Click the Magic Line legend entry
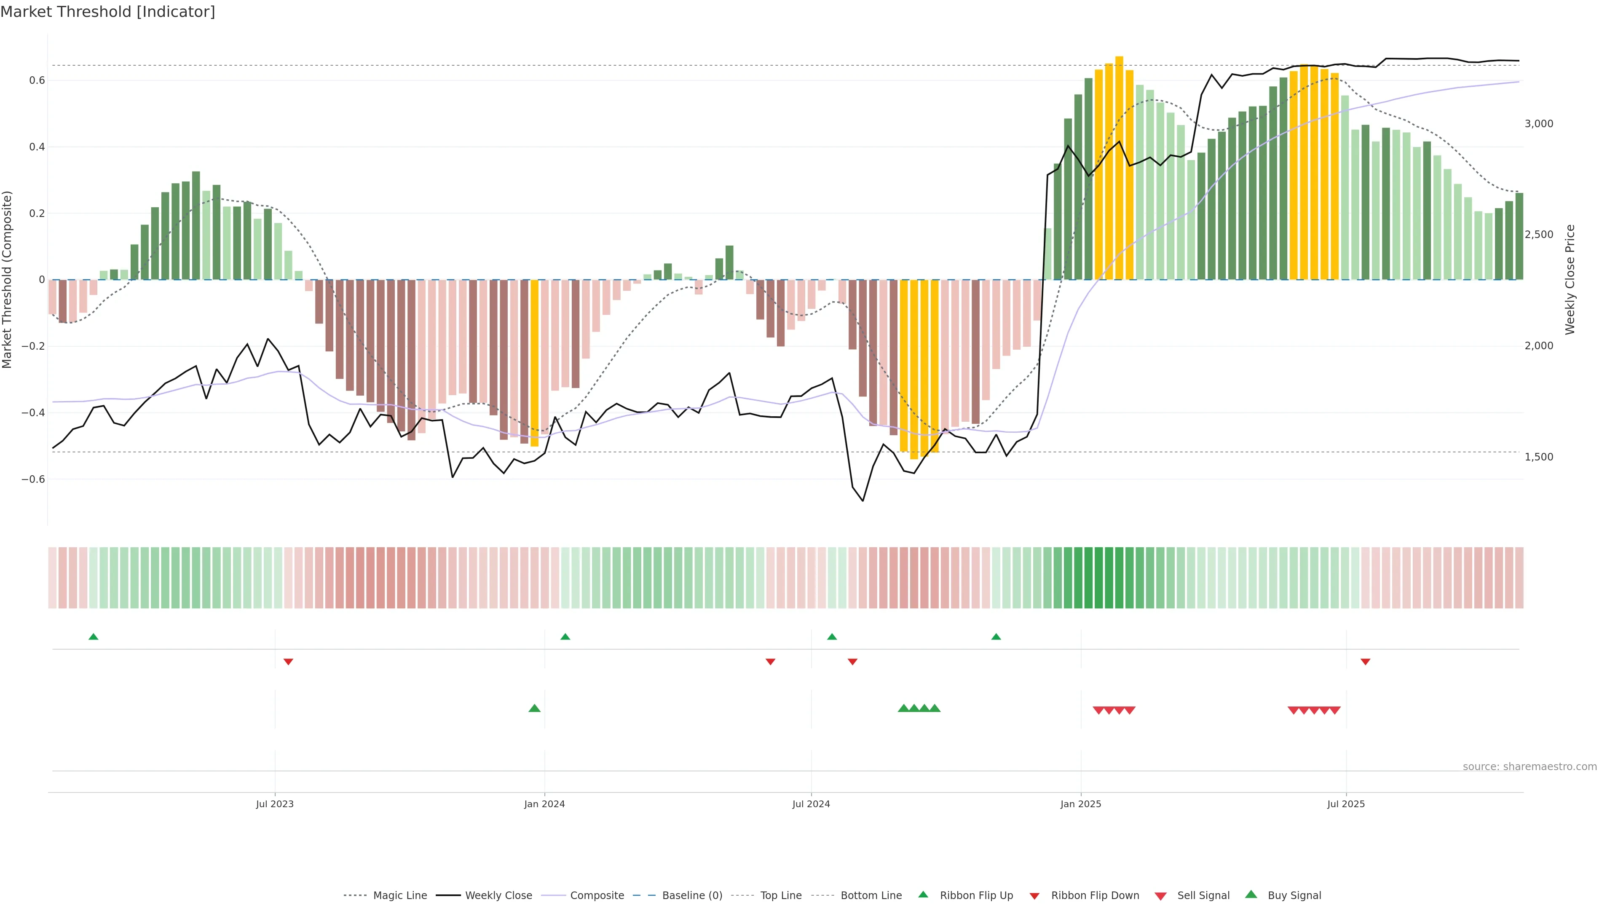 [x=399, y=895]
